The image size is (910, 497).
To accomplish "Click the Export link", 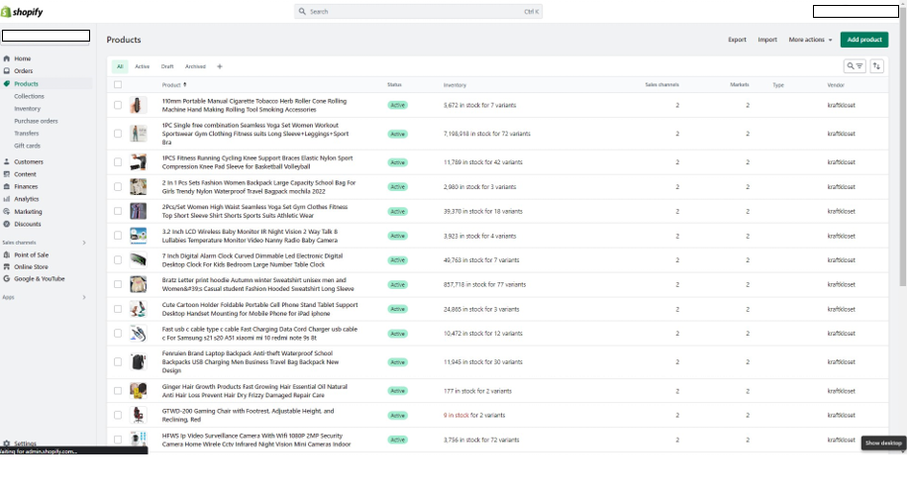I will click(737, 40).
